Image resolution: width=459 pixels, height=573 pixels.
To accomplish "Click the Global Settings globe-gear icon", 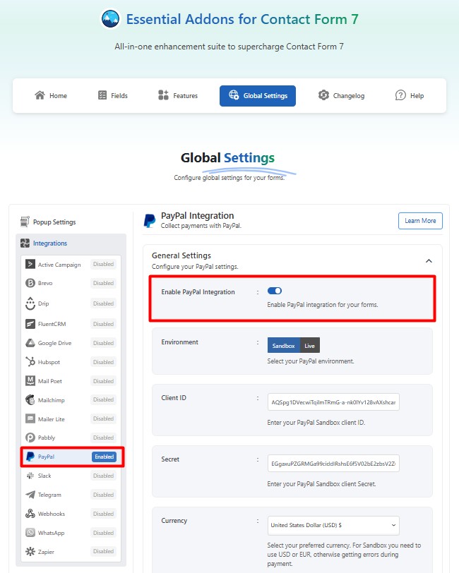I will point(234,95).
